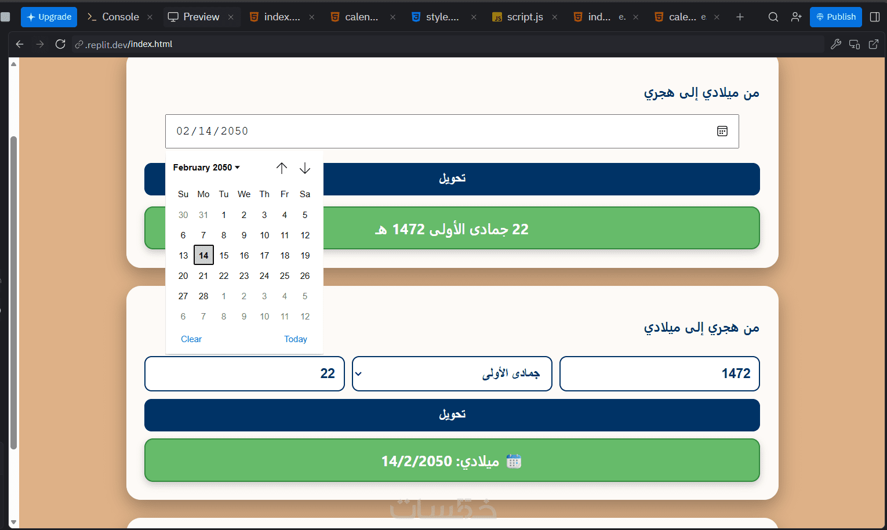Click the preview vertical scrollbar thumb
887x530 pixels.
13,293
